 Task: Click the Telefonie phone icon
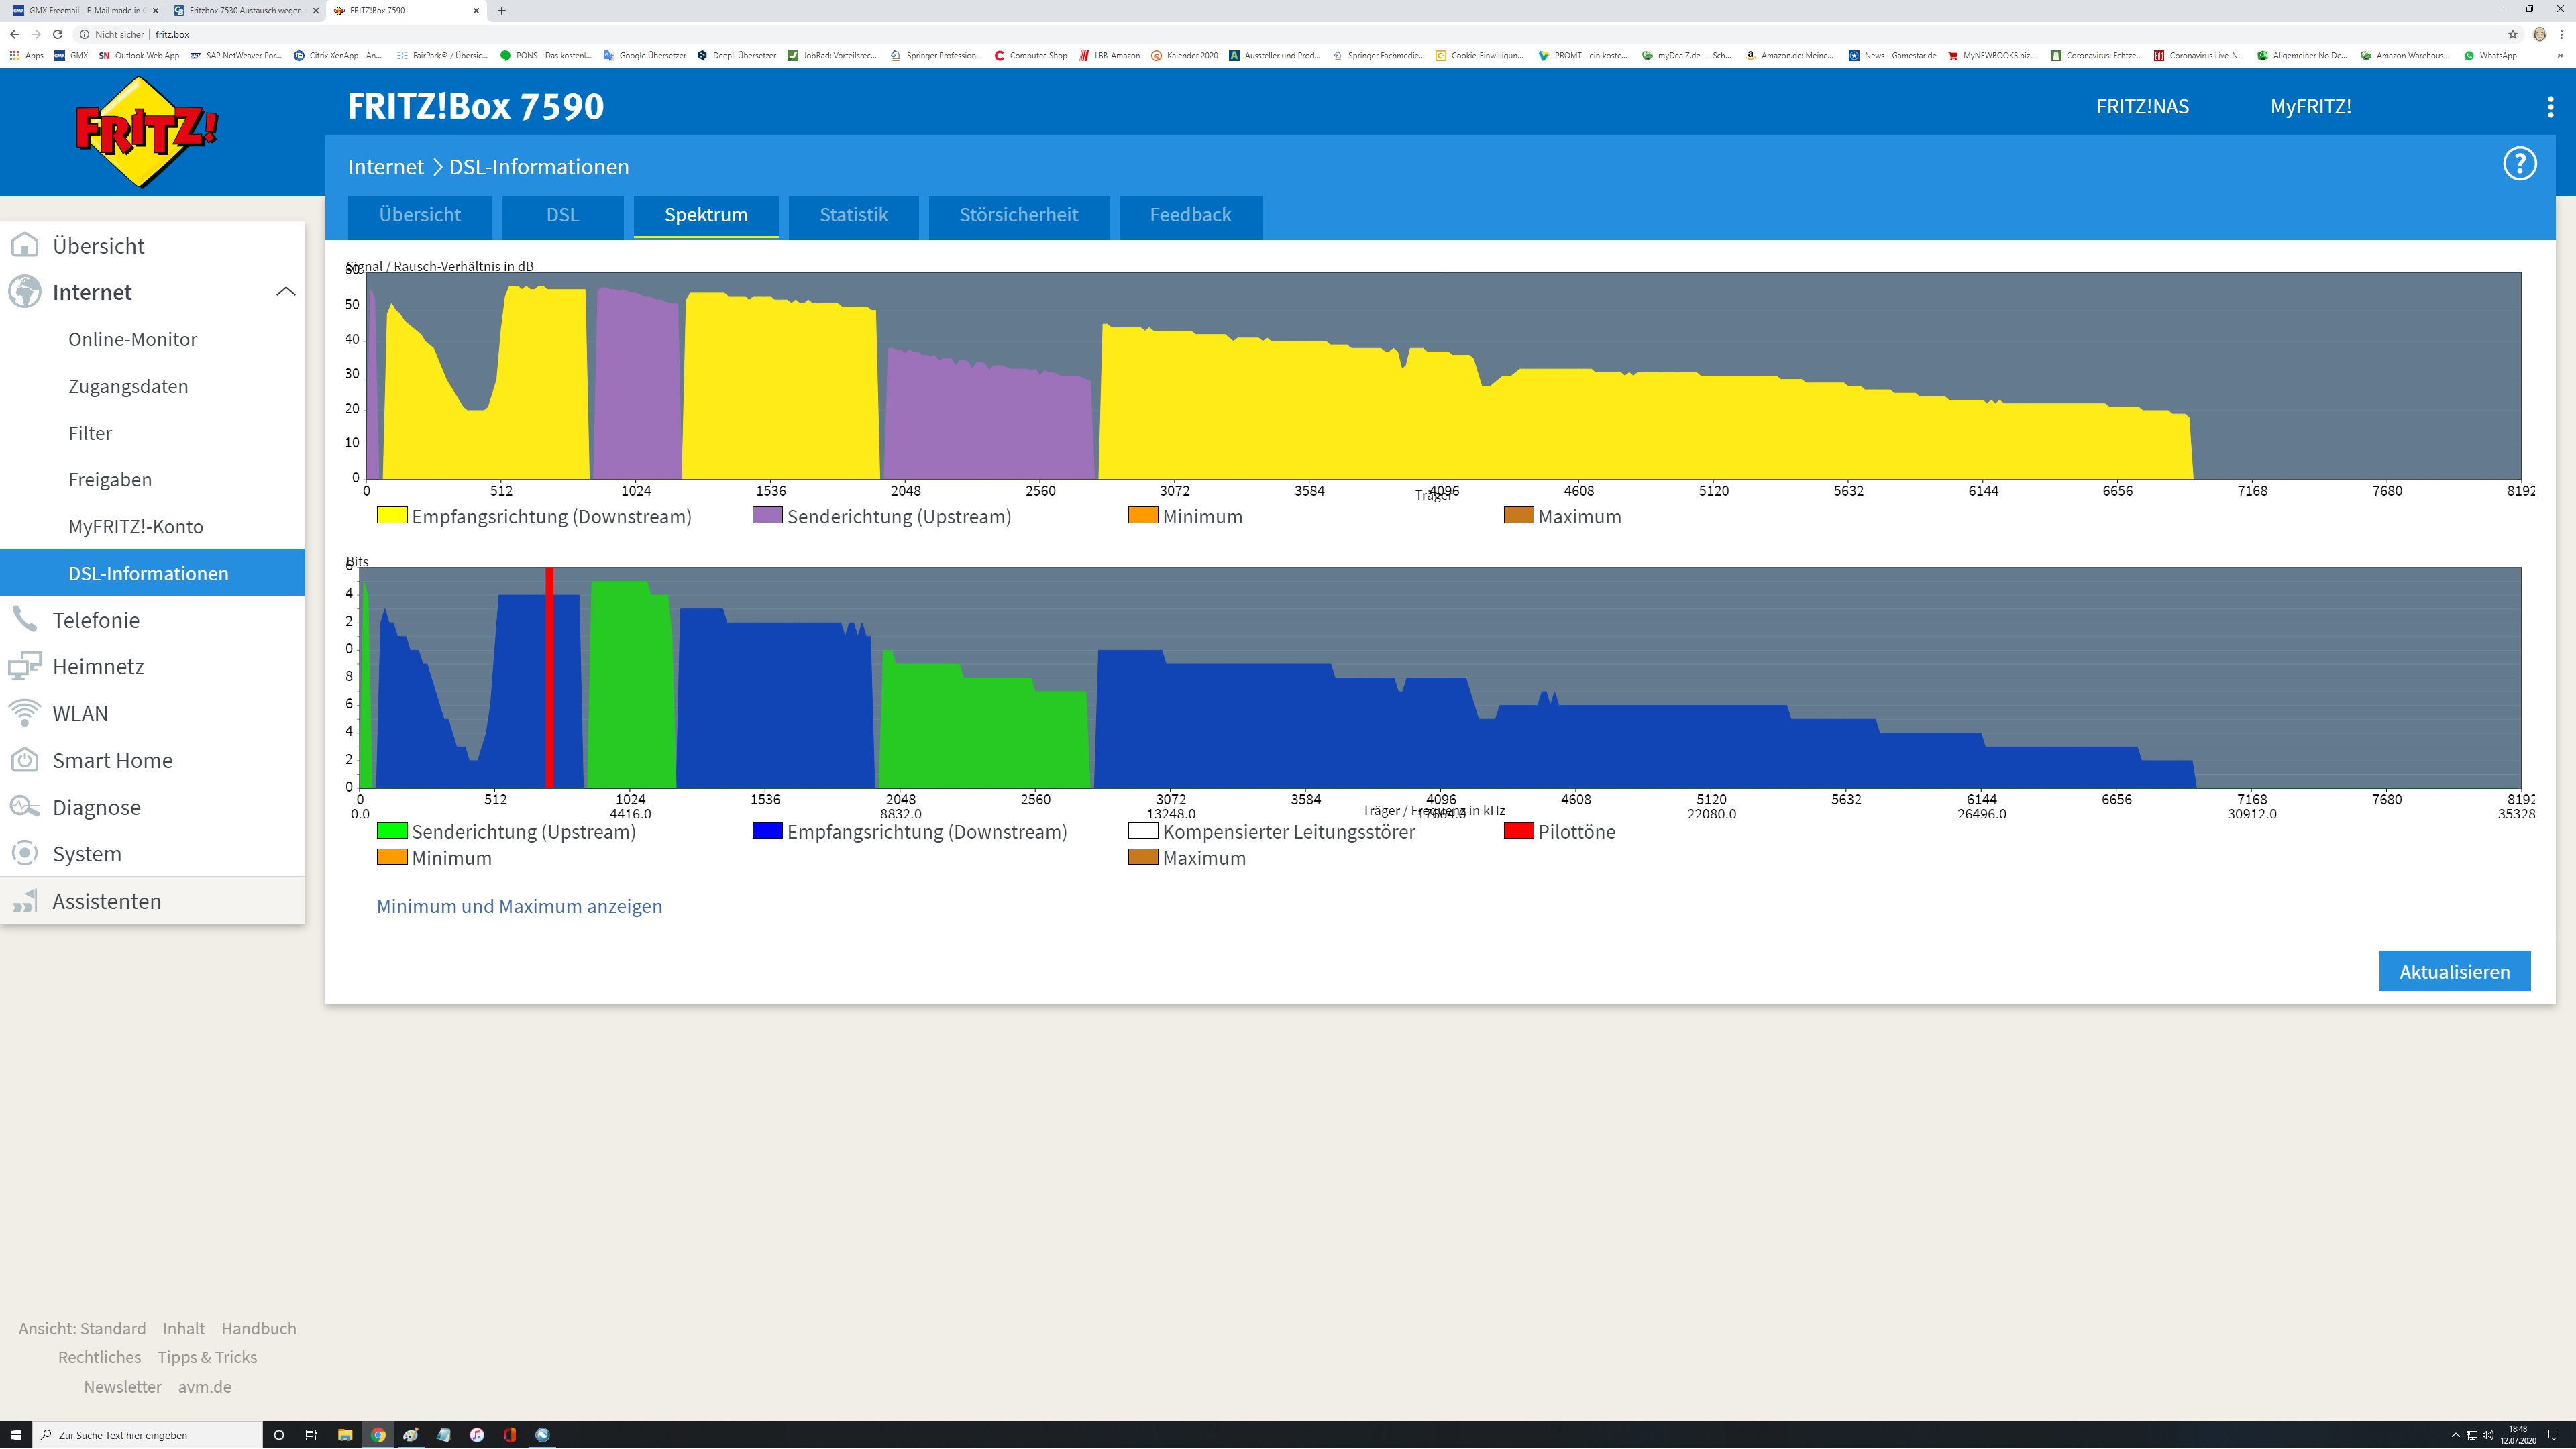[x=25, y=620]
